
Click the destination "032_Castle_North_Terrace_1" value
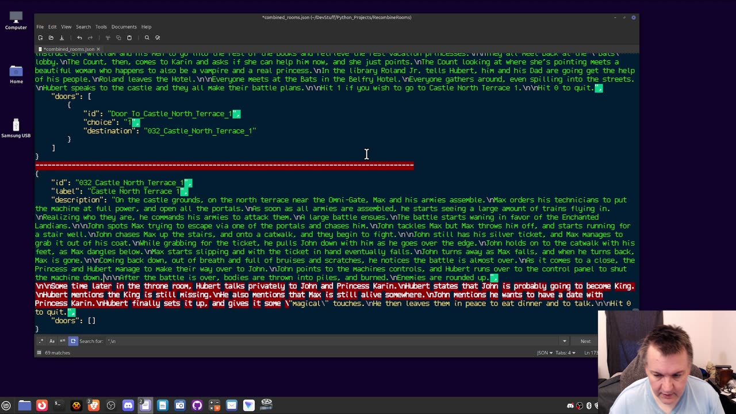(x=200, y=131)
